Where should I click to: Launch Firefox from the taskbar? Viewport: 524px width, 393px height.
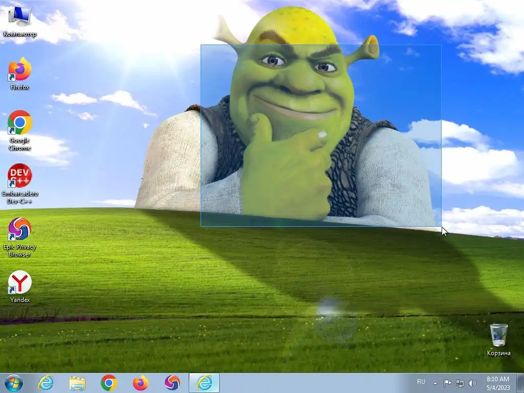tap(140, 383)
